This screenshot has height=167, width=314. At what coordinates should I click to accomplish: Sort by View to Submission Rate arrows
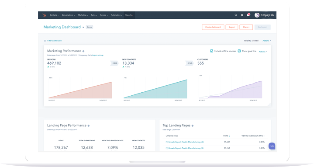[264, 136]
